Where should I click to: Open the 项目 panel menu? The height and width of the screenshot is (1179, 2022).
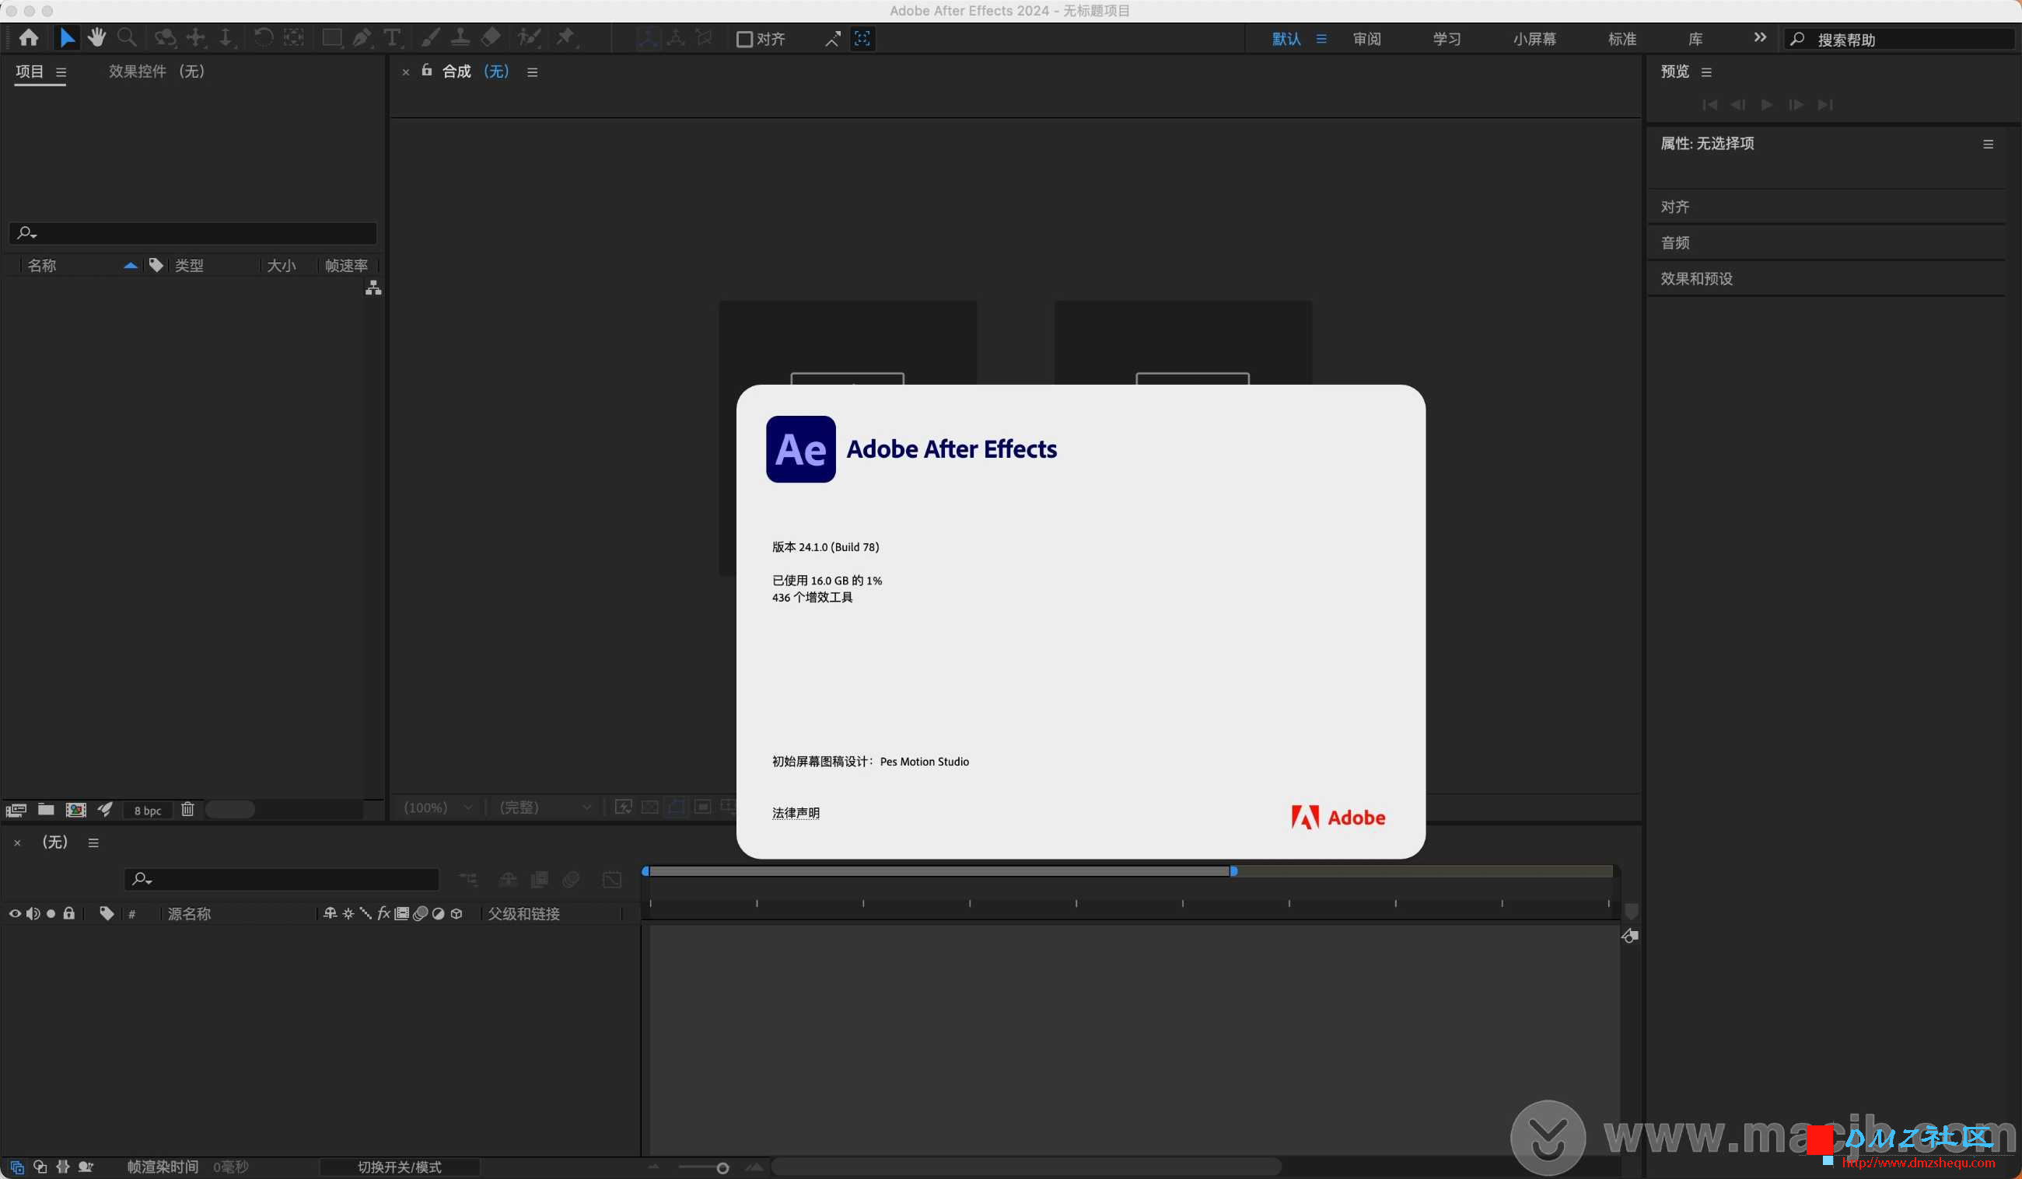[61, 72]
